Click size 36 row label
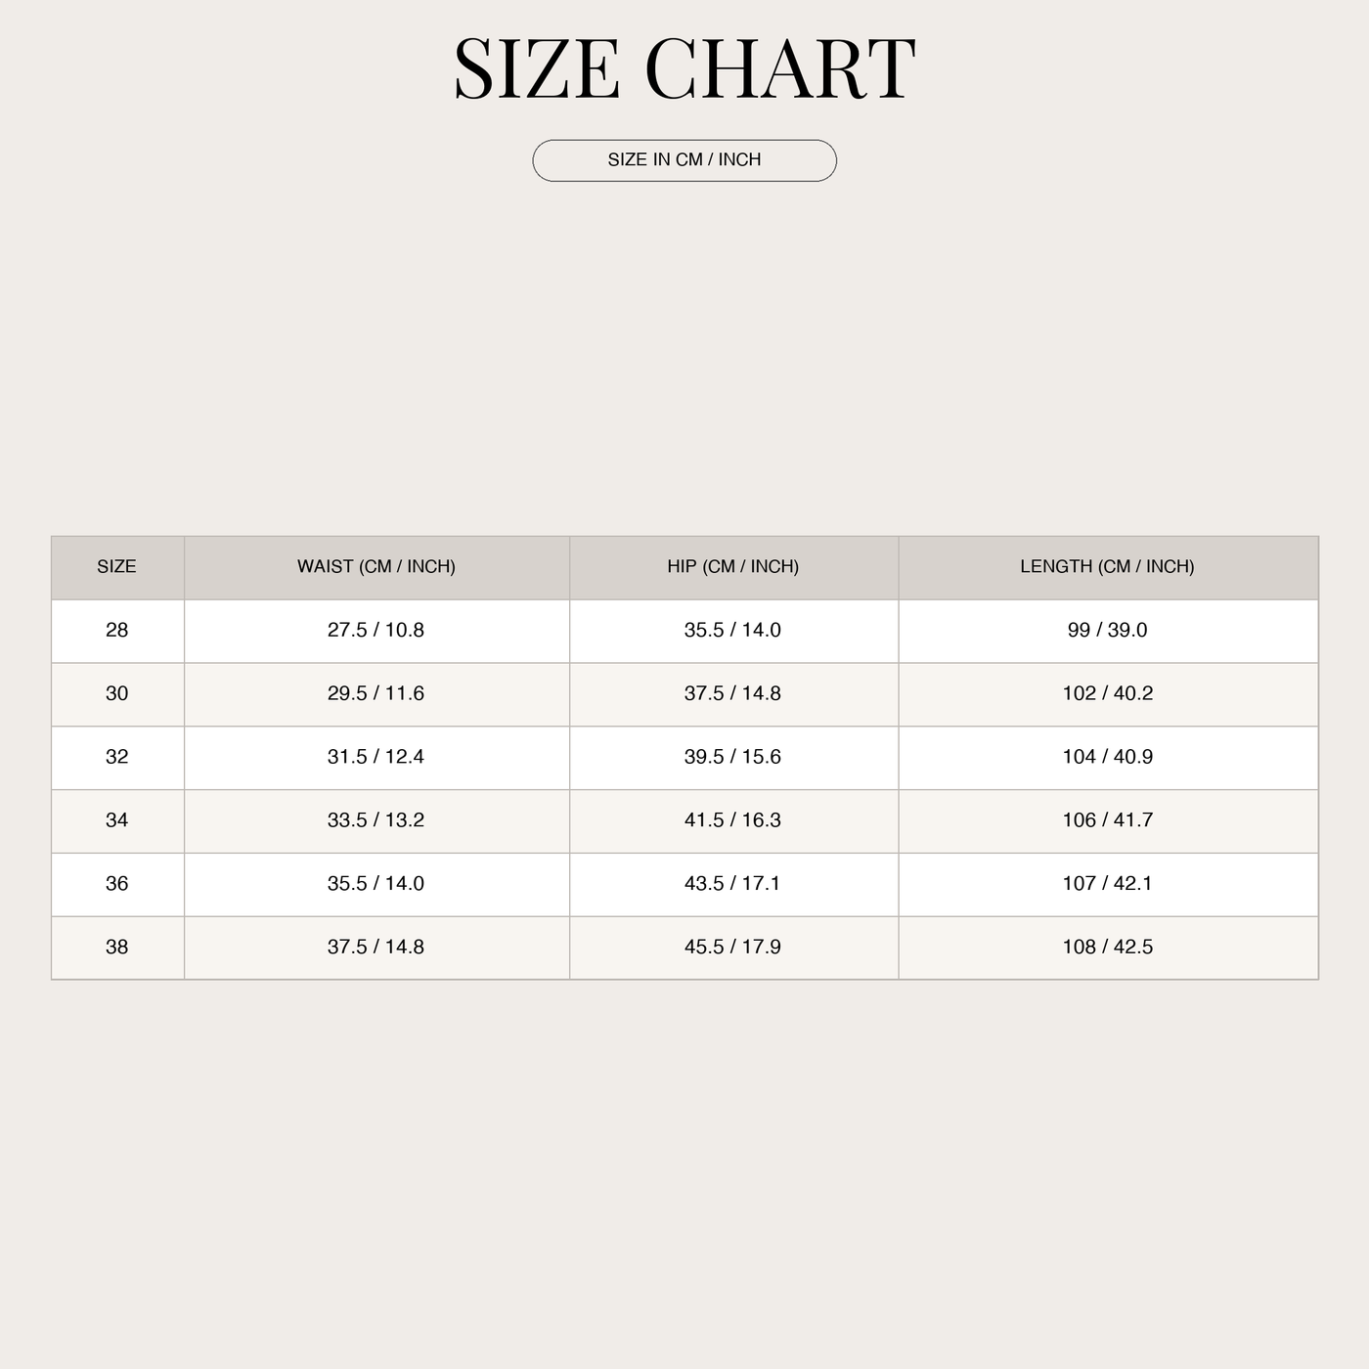The width and height of the screenshot is (1369, 1369). [x=116, y=884]
